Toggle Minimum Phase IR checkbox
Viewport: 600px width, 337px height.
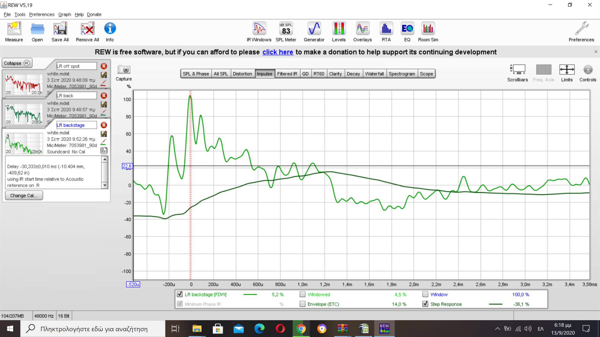click(180, 304)
